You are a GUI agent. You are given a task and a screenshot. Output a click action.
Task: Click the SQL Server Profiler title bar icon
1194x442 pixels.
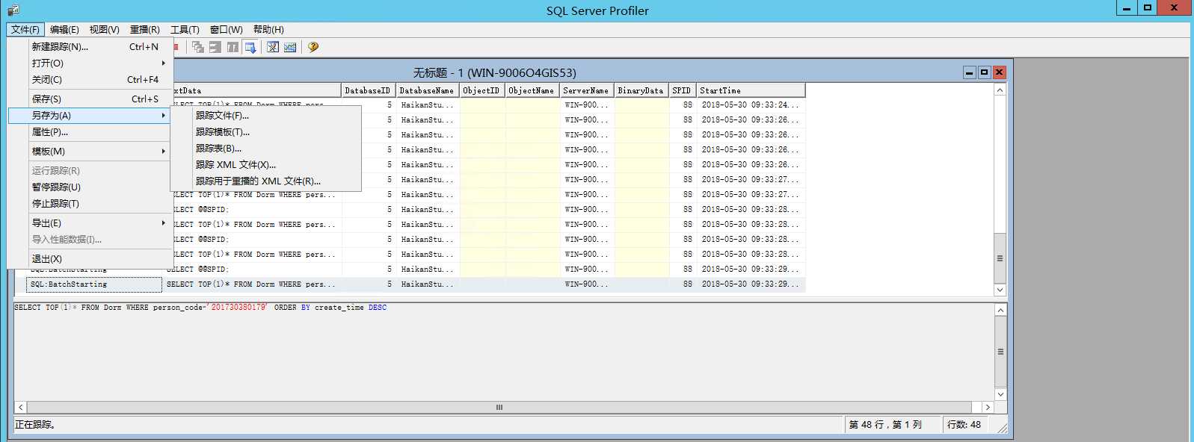13,10
